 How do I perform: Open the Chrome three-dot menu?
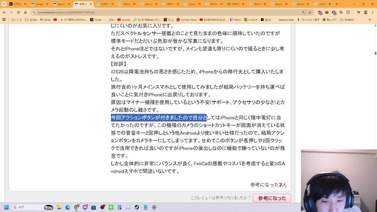372,12
